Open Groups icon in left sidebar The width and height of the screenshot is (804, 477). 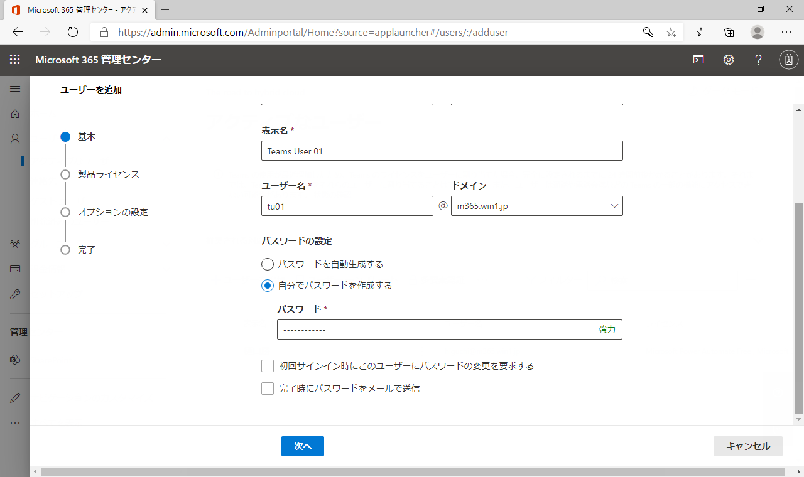click(15, 244)
